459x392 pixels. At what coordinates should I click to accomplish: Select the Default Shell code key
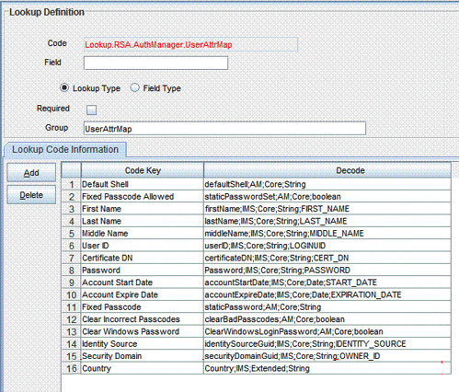143,184
